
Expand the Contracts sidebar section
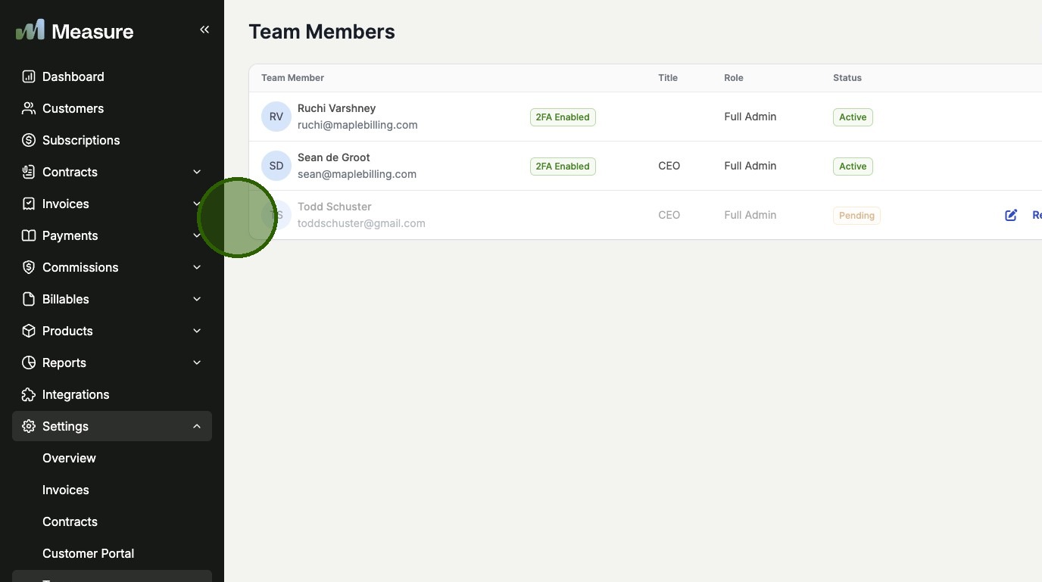pyautogui.click(x=196, y=172)
